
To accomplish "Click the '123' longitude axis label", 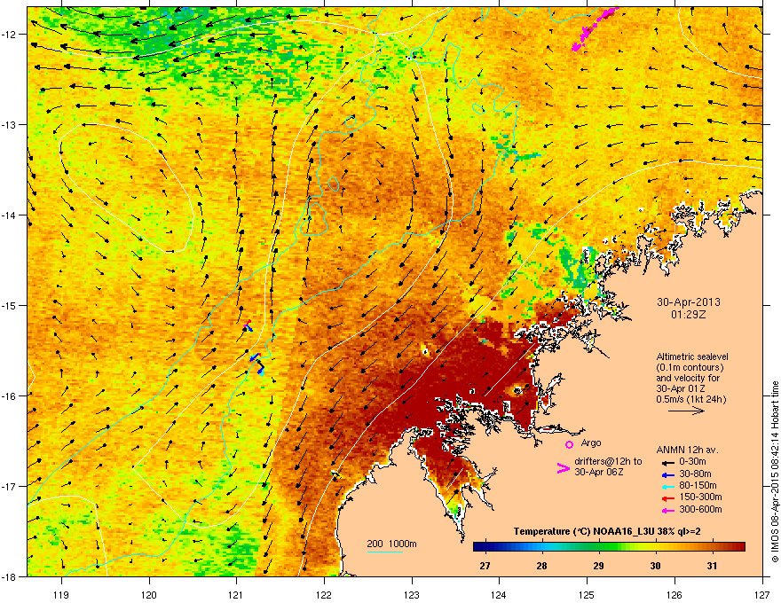I will pyautogui.click(x=412, y=594).
